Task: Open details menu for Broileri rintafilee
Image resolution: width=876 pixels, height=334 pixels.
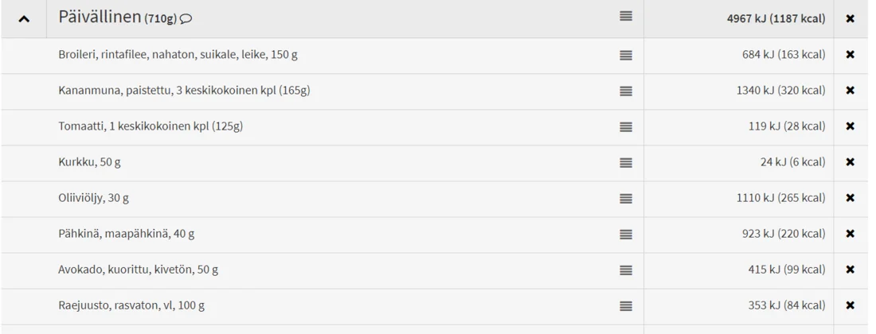Action: (x=626, y=55)
